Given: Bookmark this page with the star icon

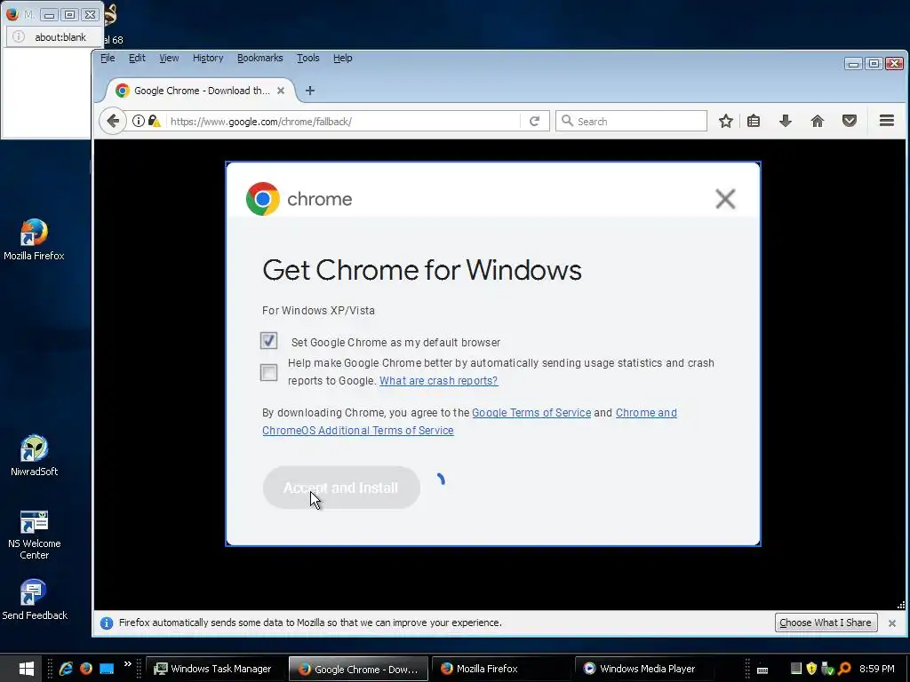Looking at the screenshot, I should (x=725, y=121).
